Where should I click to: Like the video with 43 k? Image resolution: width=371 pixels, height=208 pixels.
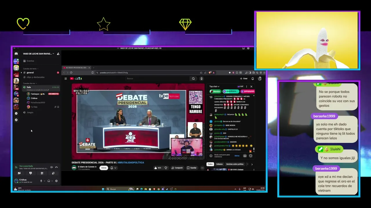click(158, 168)
